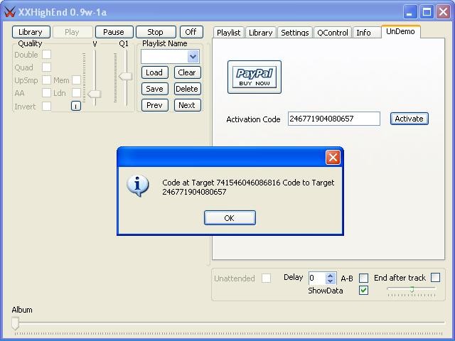Click the Delete playlist button
This screenshot has width=455, height=341.
point(188,89)
